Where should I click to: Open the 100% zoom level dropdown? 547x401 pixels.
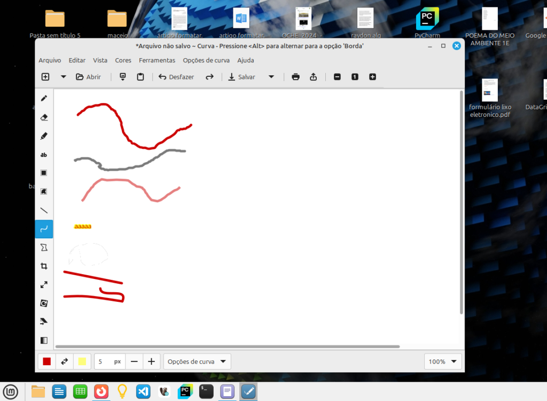(x=442, y=362)
